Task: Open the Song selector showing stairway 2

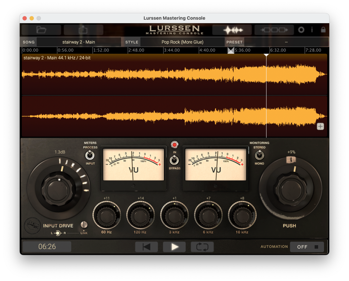Action: point(79,42)
